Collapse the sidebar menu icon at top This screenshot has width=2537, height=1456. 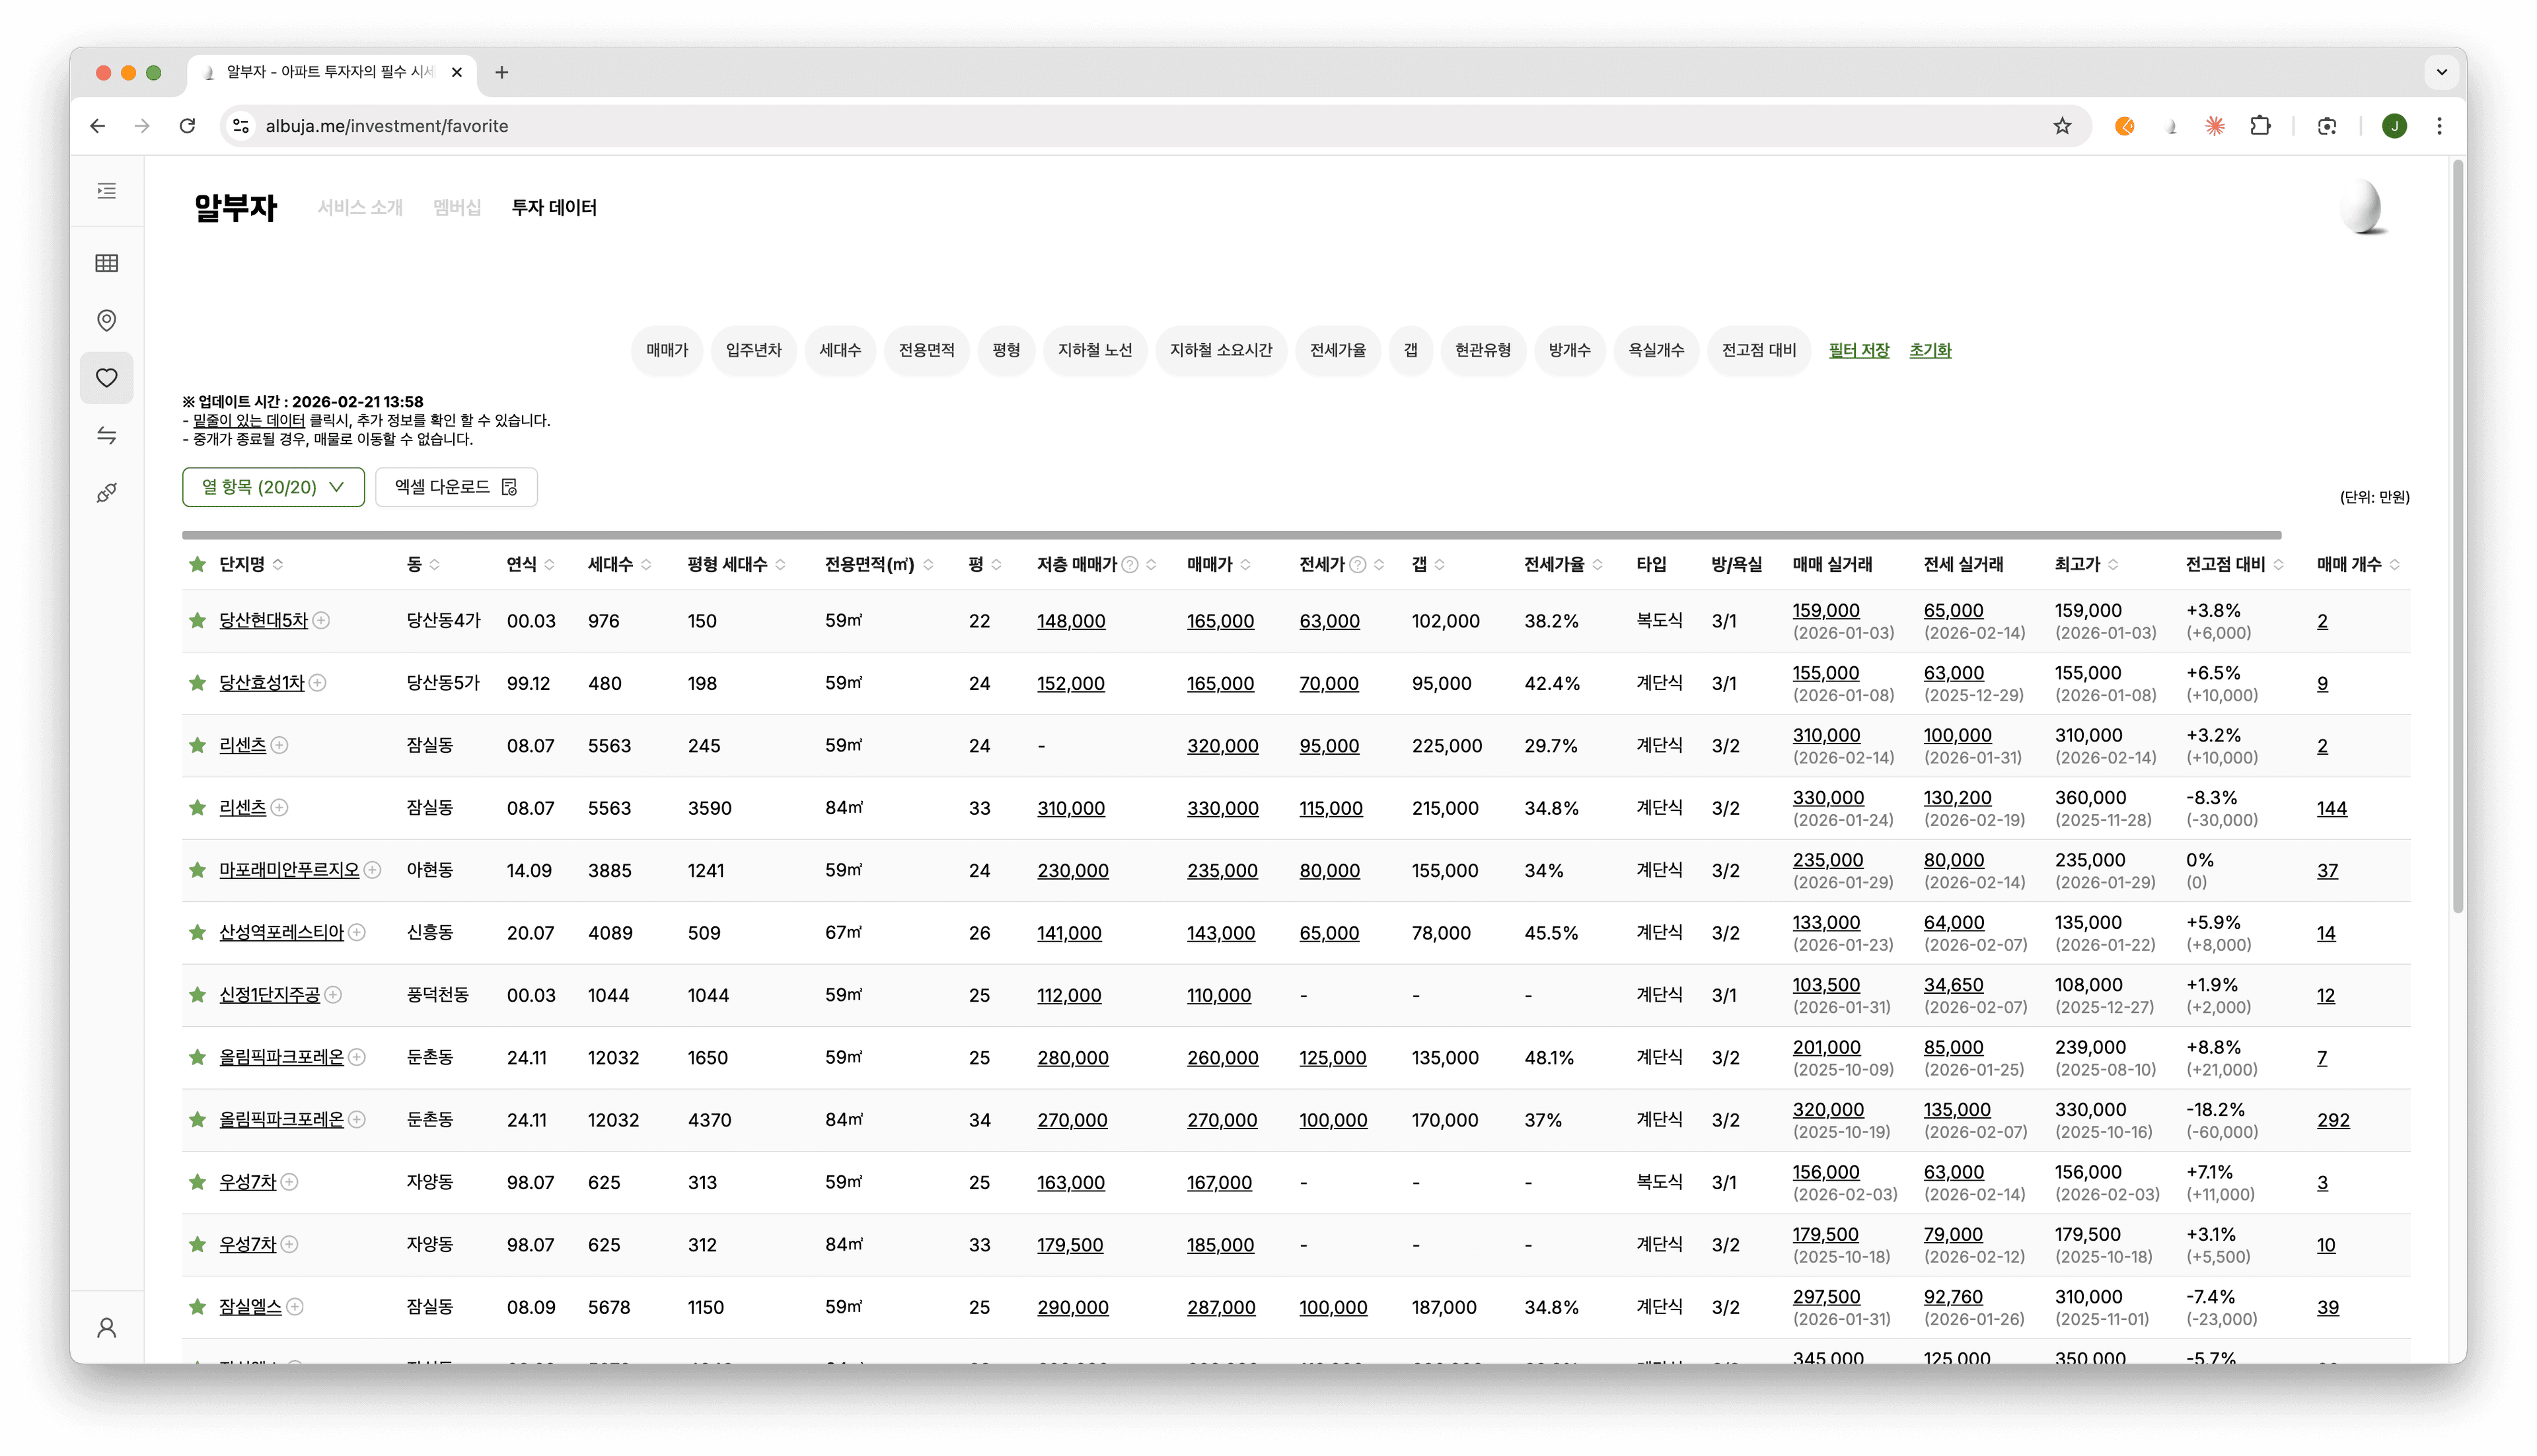coord(106,191)
